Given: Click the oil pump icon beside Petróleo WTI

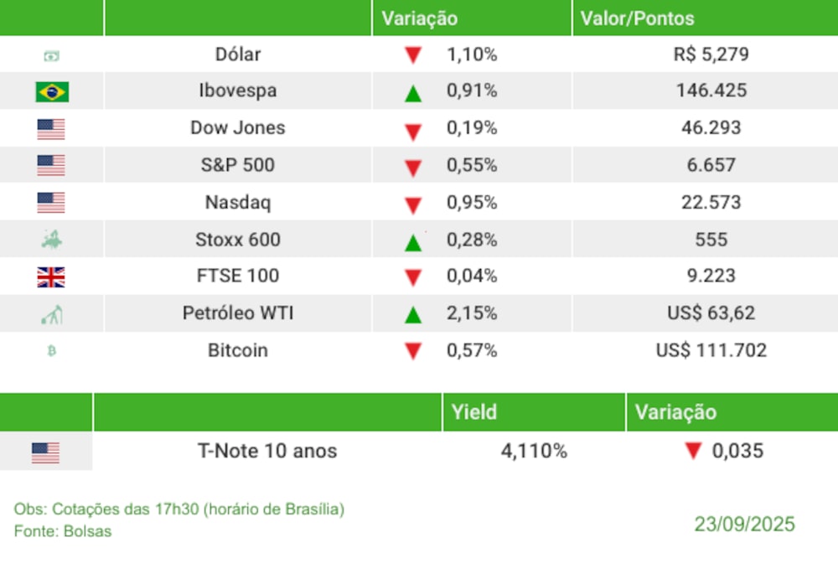Looking at the screenshot, I should [x=52, y=315].
